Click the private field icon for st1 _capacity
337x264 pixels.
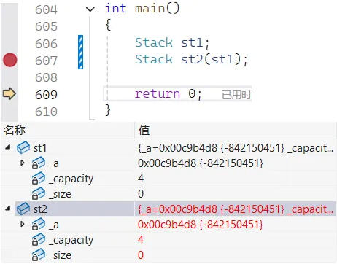click(39, 179)
